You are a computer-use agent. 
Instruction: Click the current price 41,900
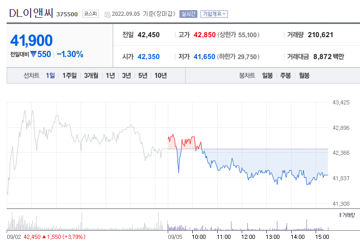pyautogui.click(x=32, y=40)
